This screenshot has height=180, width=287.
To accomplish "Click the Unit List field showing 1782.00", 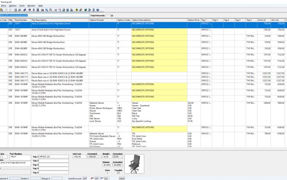I will [x=80, y=157].
